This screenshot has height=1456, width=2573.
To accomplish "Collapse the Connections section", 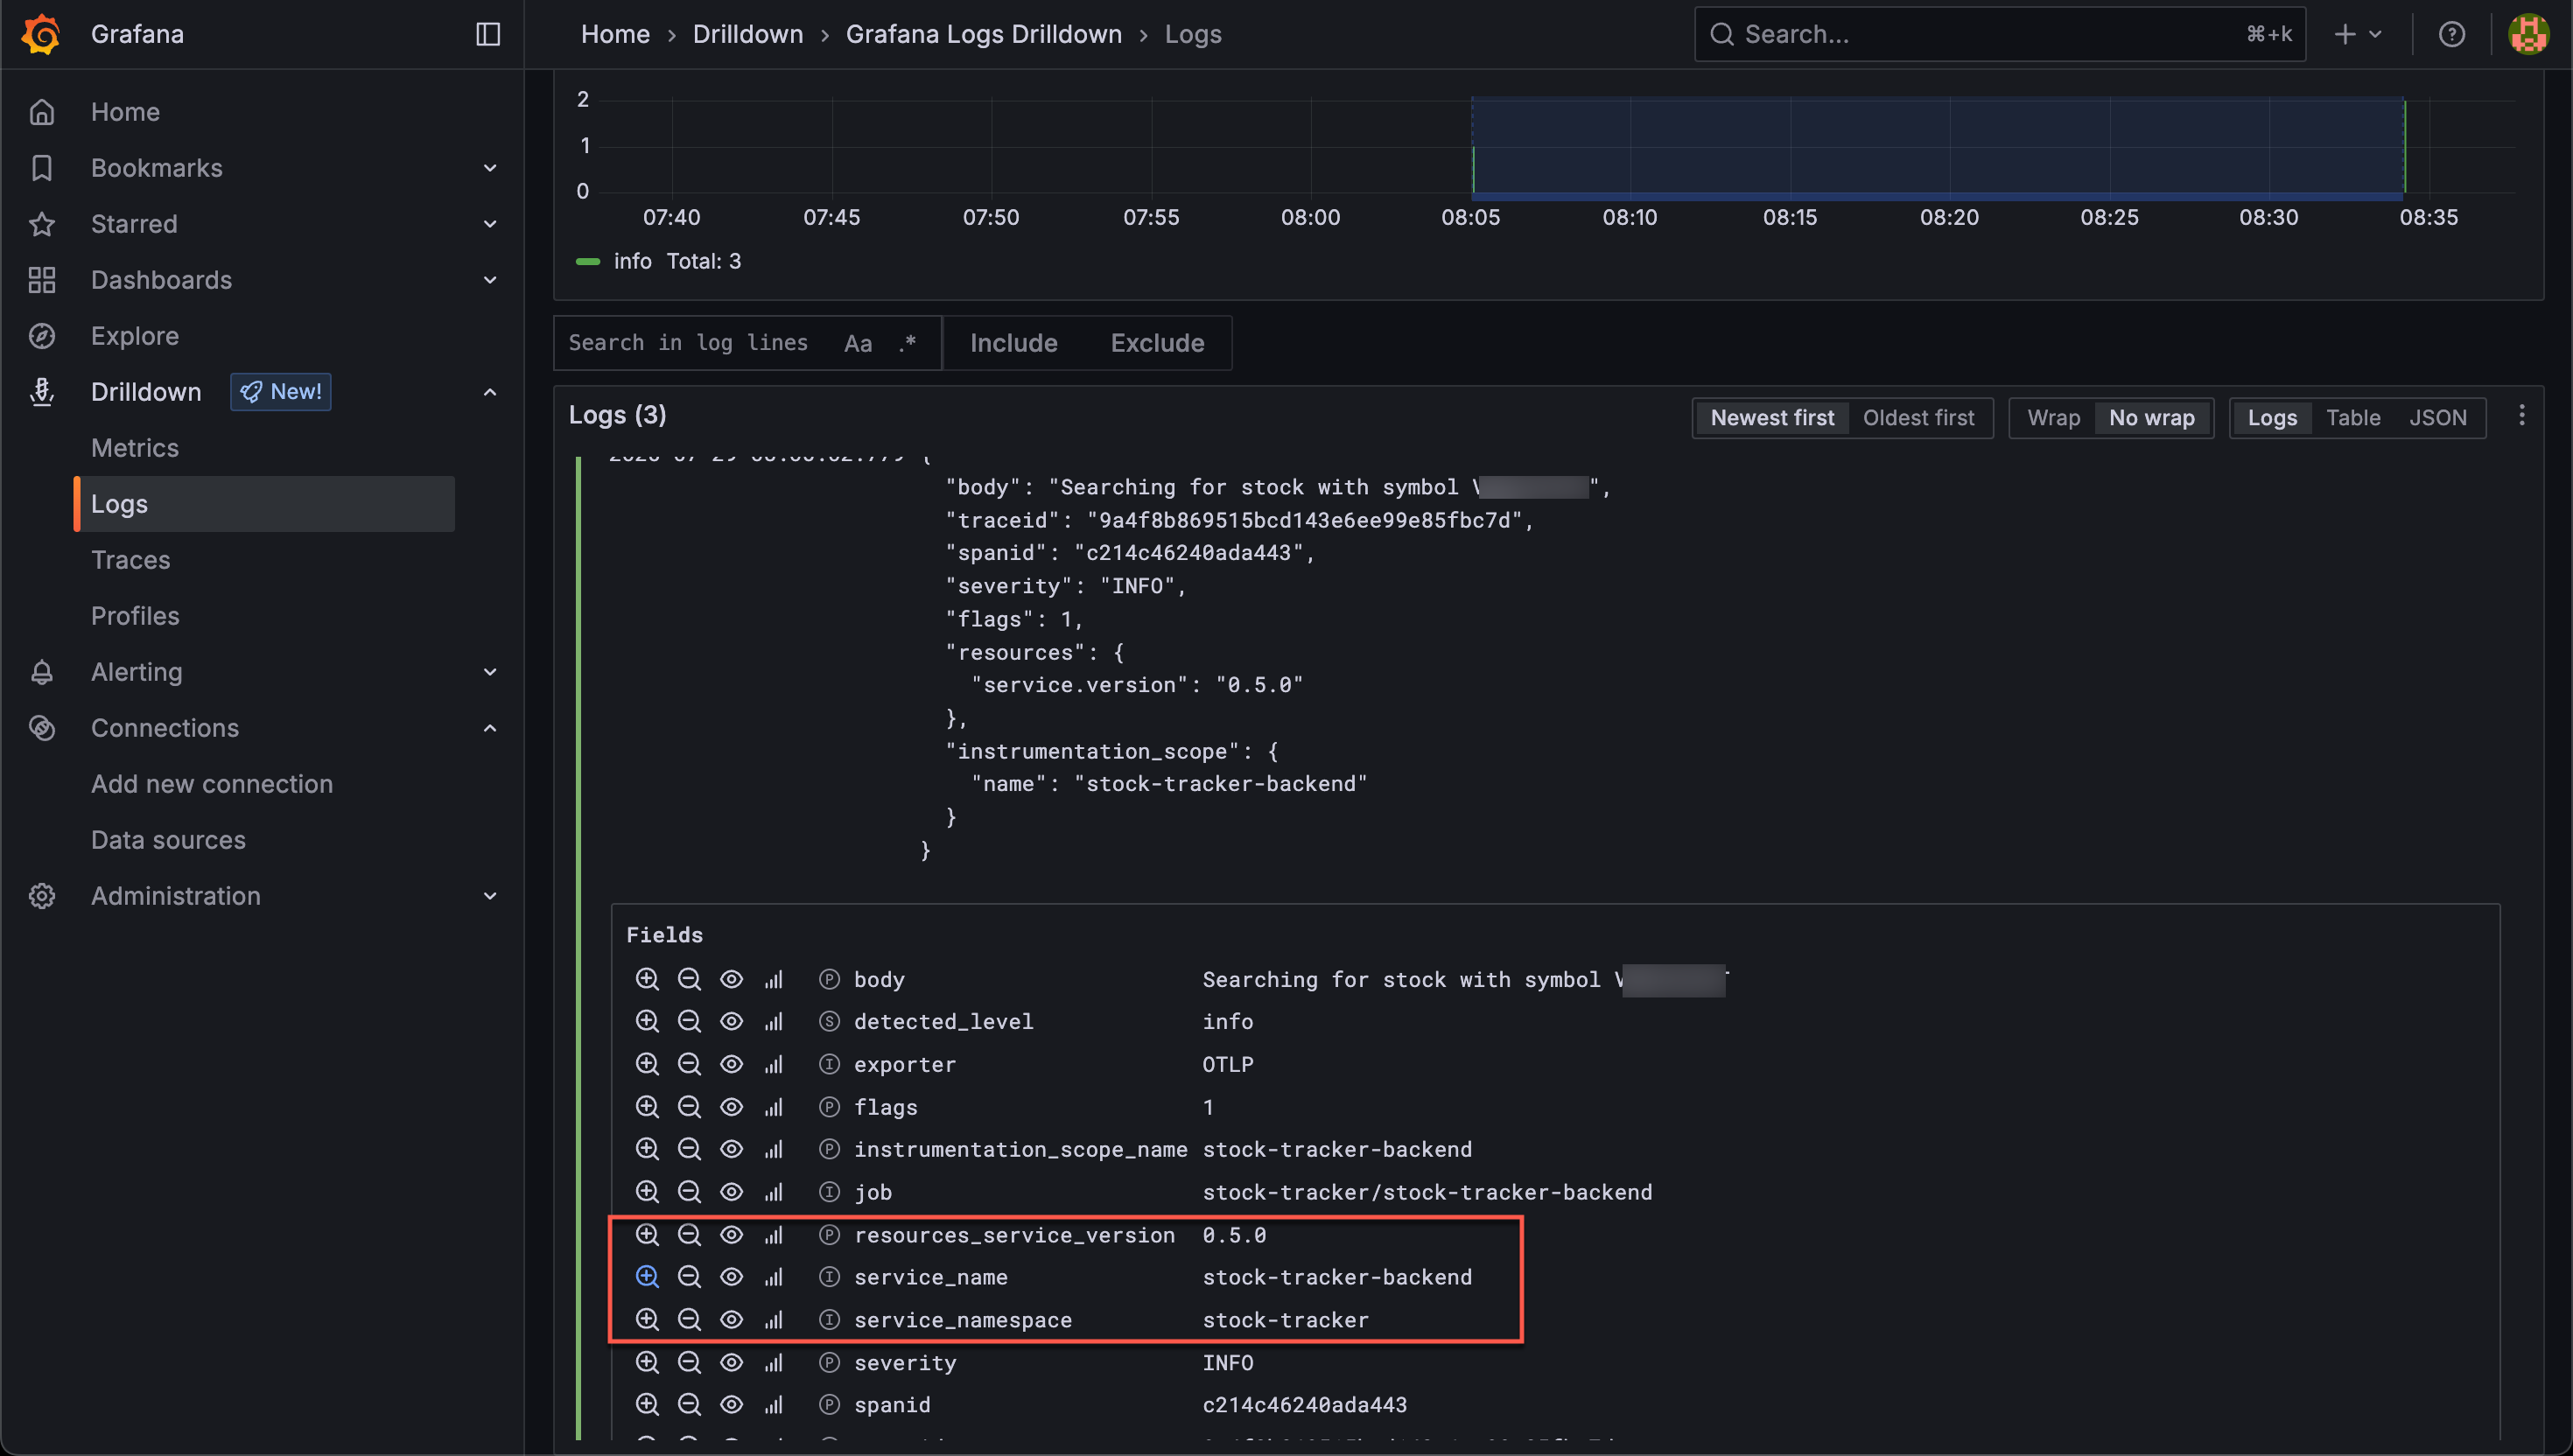I will pyautogui.click(x=490, y=728).
